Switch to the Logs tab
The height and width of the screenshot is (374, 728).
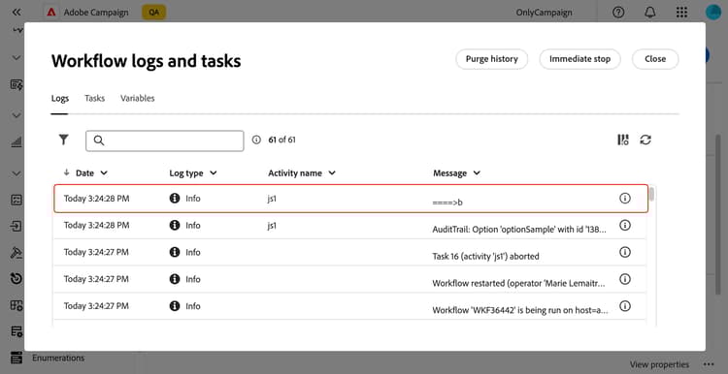tap(60, 98)
